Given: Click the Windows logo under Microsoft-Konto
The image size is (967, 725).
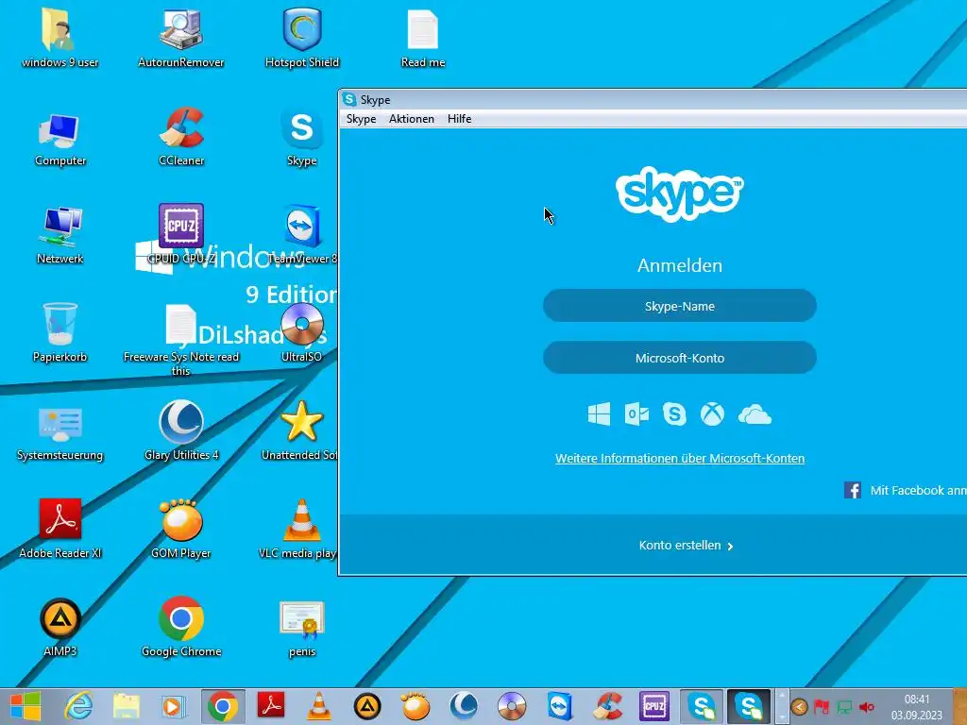Looking at the screenshot, I should 599,414.
